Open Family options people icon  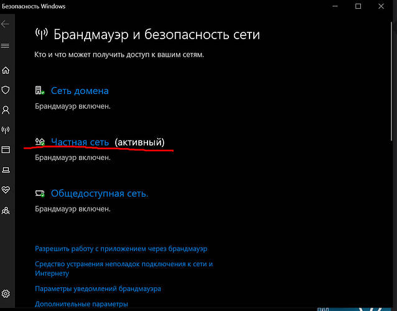[6, 210]
